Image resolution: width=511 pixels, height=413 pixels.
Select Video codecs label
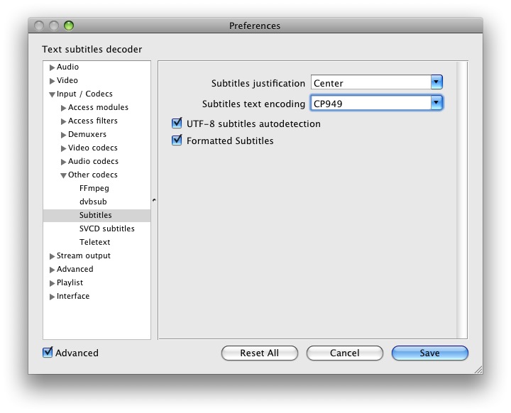click(92, 148)
